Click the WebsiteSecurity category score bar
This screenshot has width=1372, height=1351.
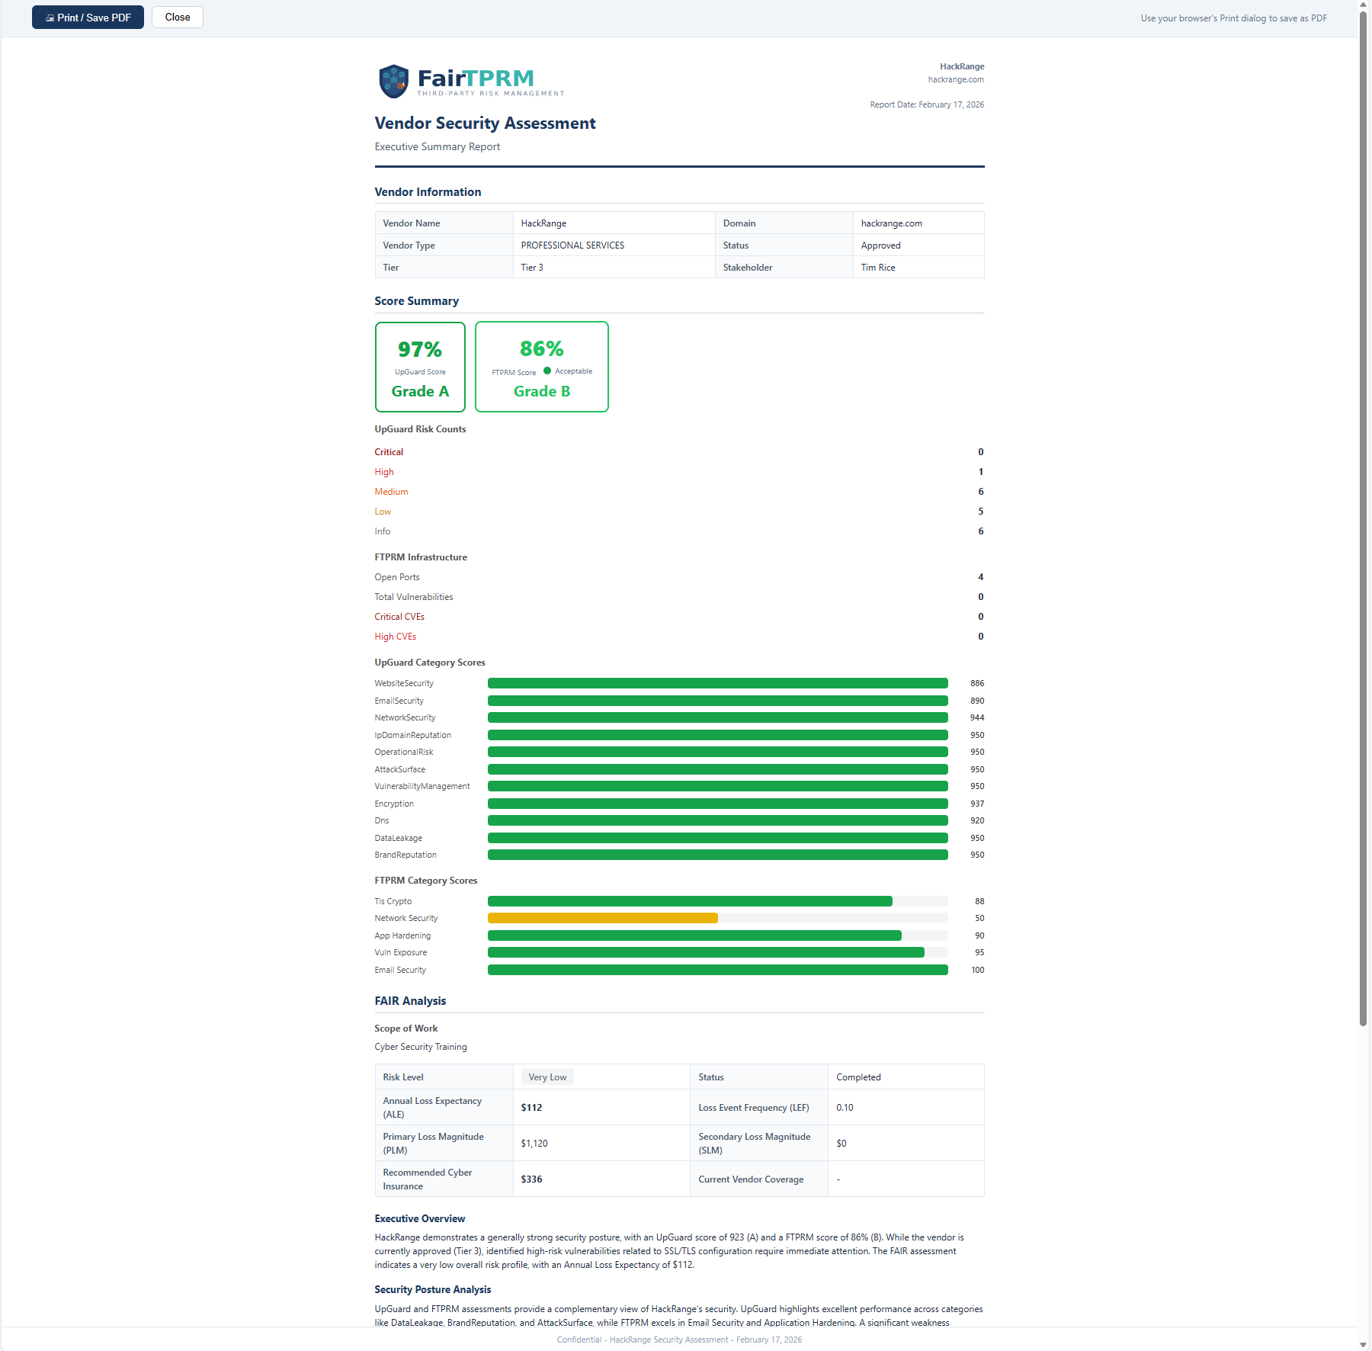(717, 683)
